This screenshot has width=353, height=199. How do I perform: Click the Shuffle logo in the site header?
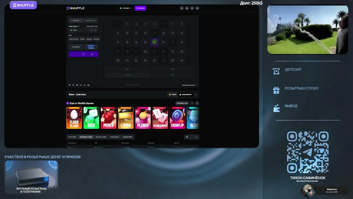click(76, 8)
